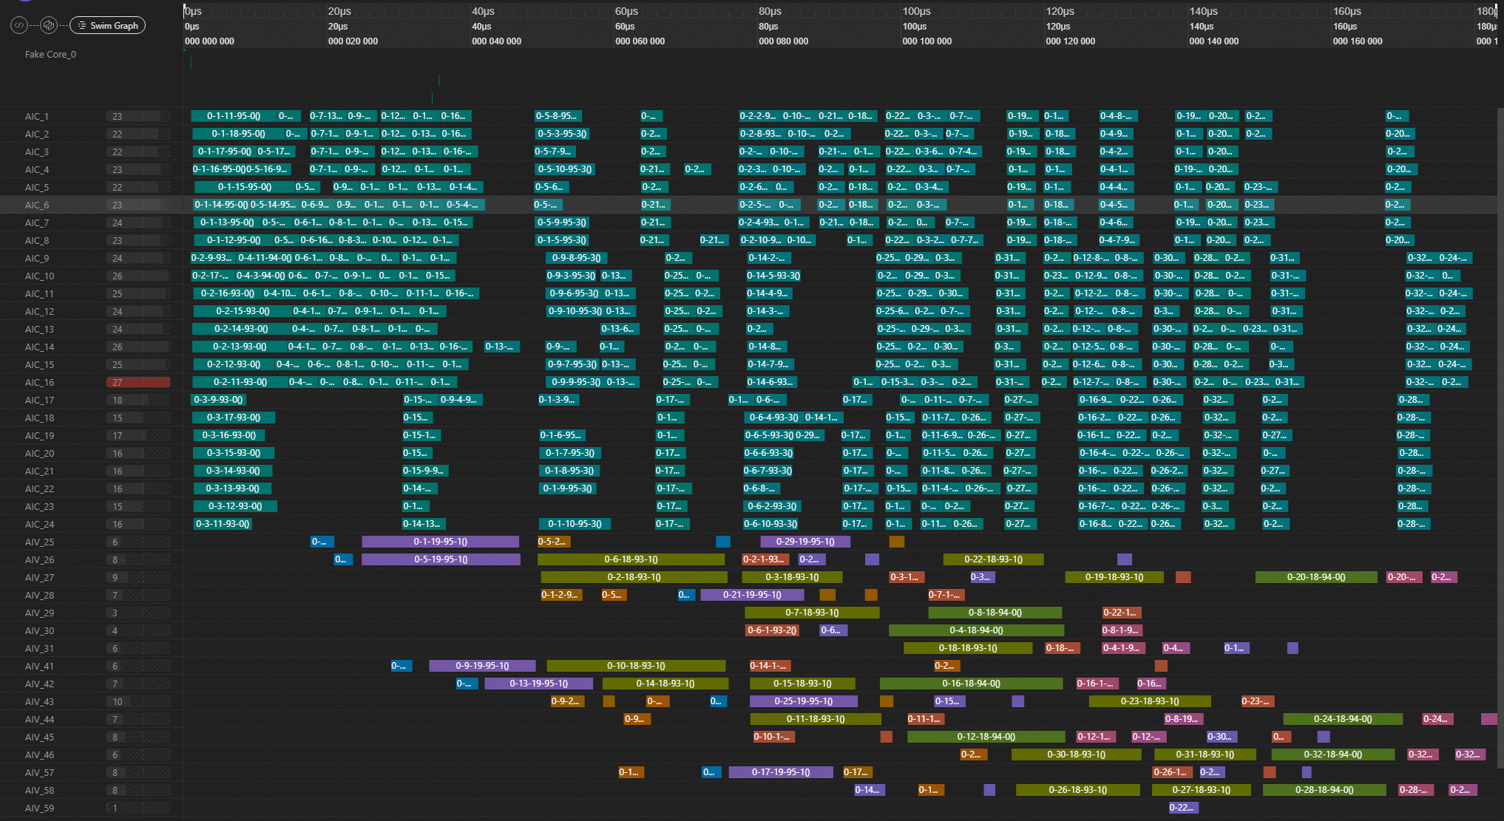Click the red utilization bar for AIC_16
Screen dimensions: 1504x821
pos(138,383)
